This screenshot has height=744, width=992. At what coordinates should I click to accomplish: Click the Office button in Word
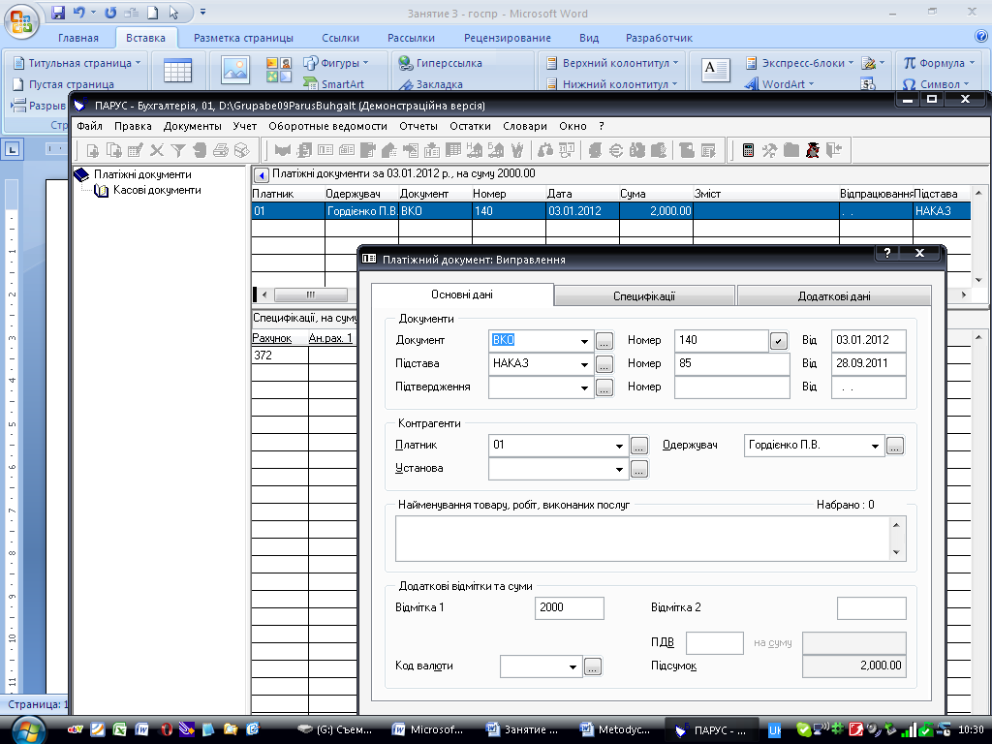pyautogui.click(x=21, y=21)
